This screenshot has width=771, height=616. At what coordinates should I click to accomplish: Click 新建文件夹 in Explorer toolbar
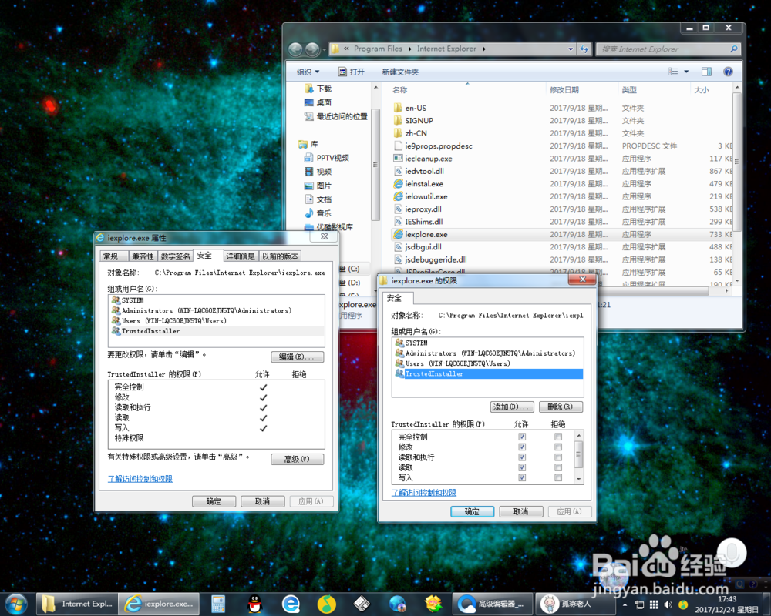click(x=400, y=72)
